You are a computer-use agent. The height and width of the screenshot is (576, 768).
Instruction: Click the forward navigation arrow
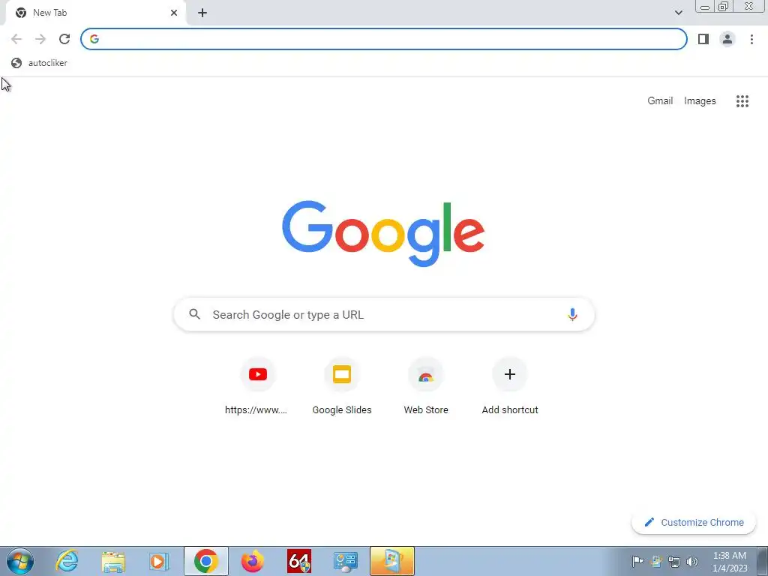tap(40, 39)
